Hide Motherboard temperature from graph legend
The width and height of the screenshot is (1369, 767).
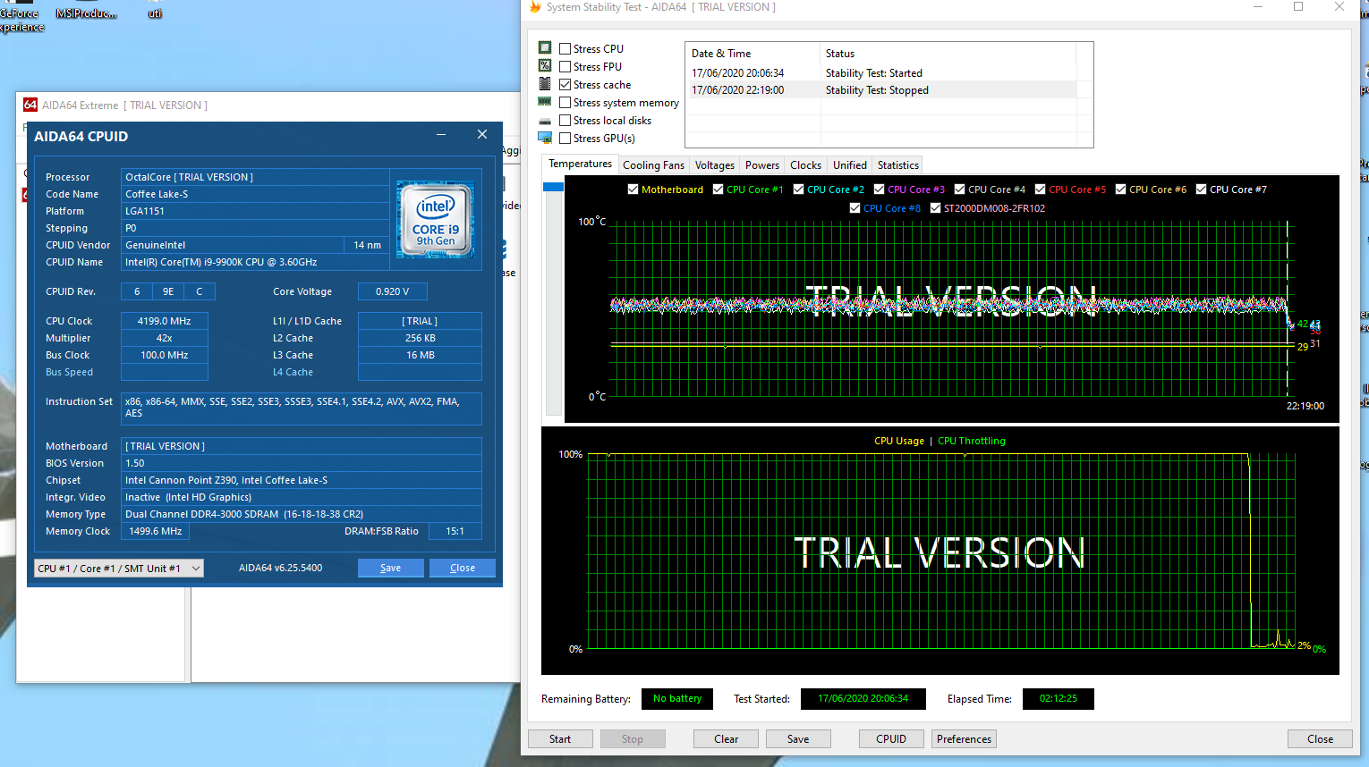(x=633, y=190)
